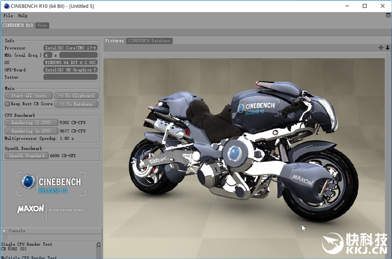Open the File menu

pos(8,16)
